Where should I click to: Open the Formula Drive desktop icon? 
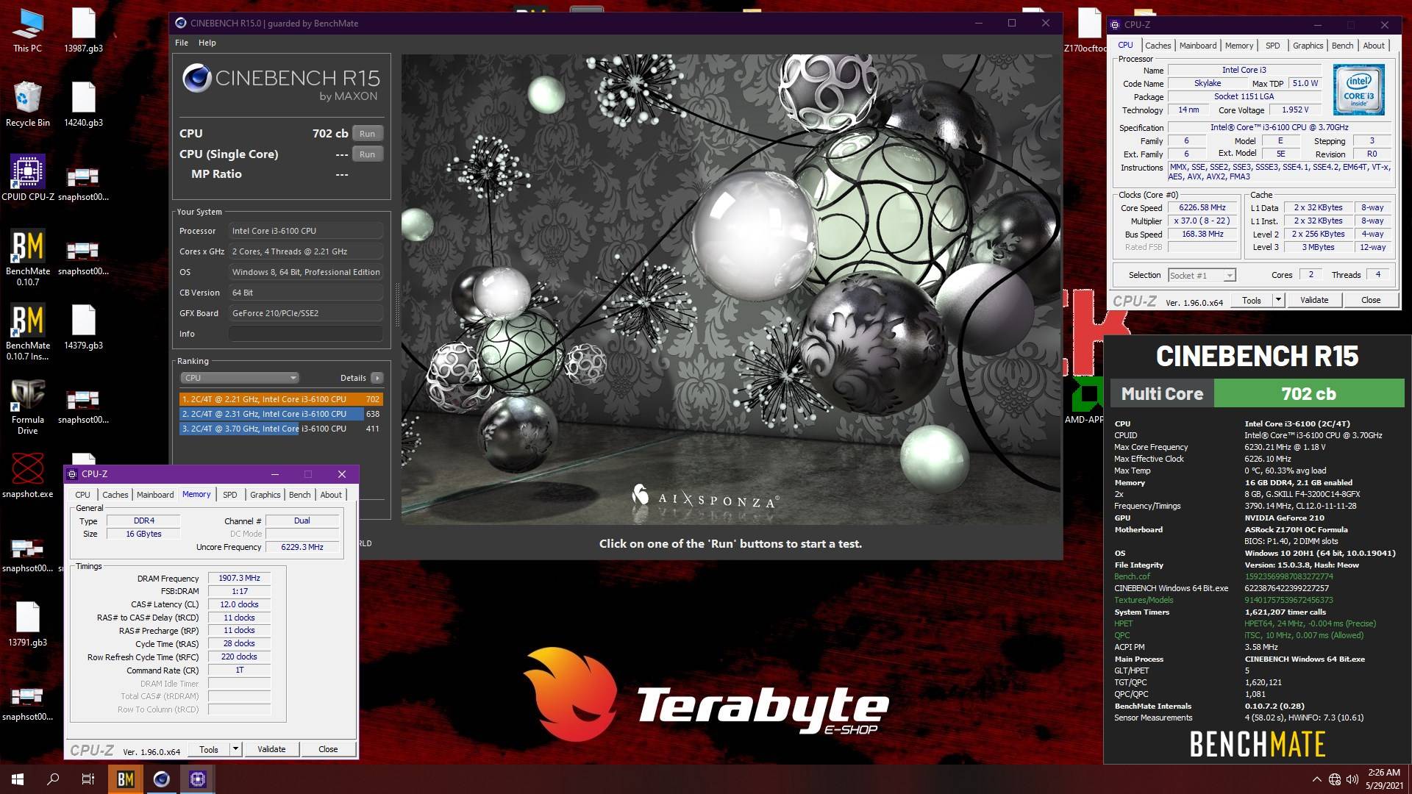[27, 396]
